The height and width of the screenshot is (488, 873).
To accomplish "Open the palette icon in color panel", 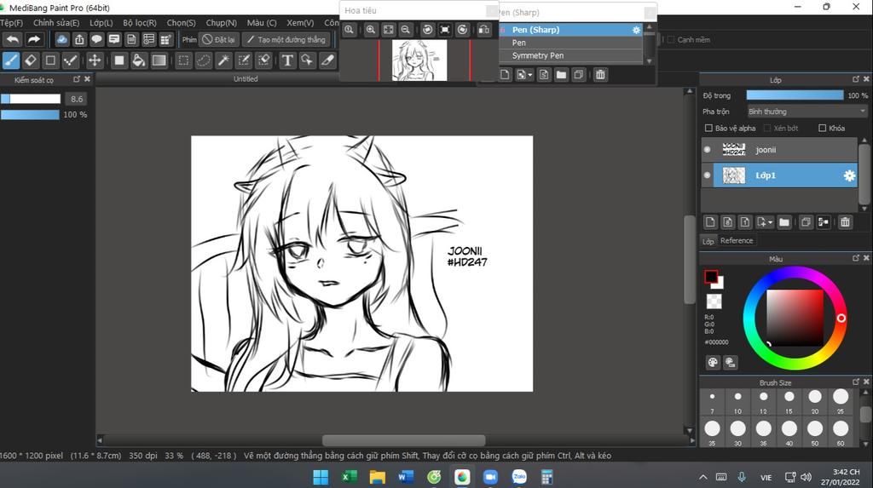I will tap(713, 362).
